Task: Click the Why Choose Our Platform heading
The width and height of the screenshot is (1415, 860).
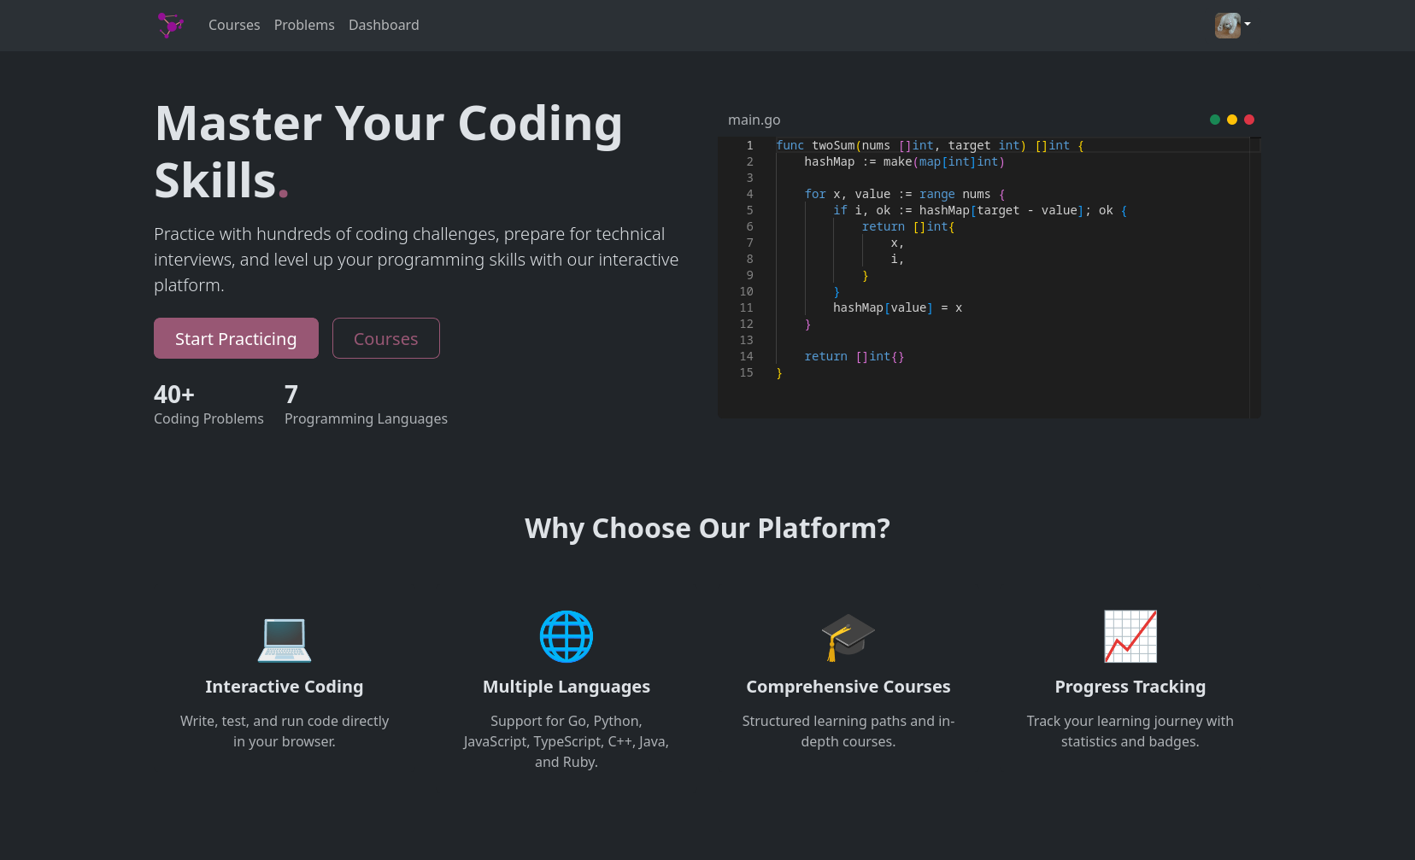Action: [x=707, y=528]
